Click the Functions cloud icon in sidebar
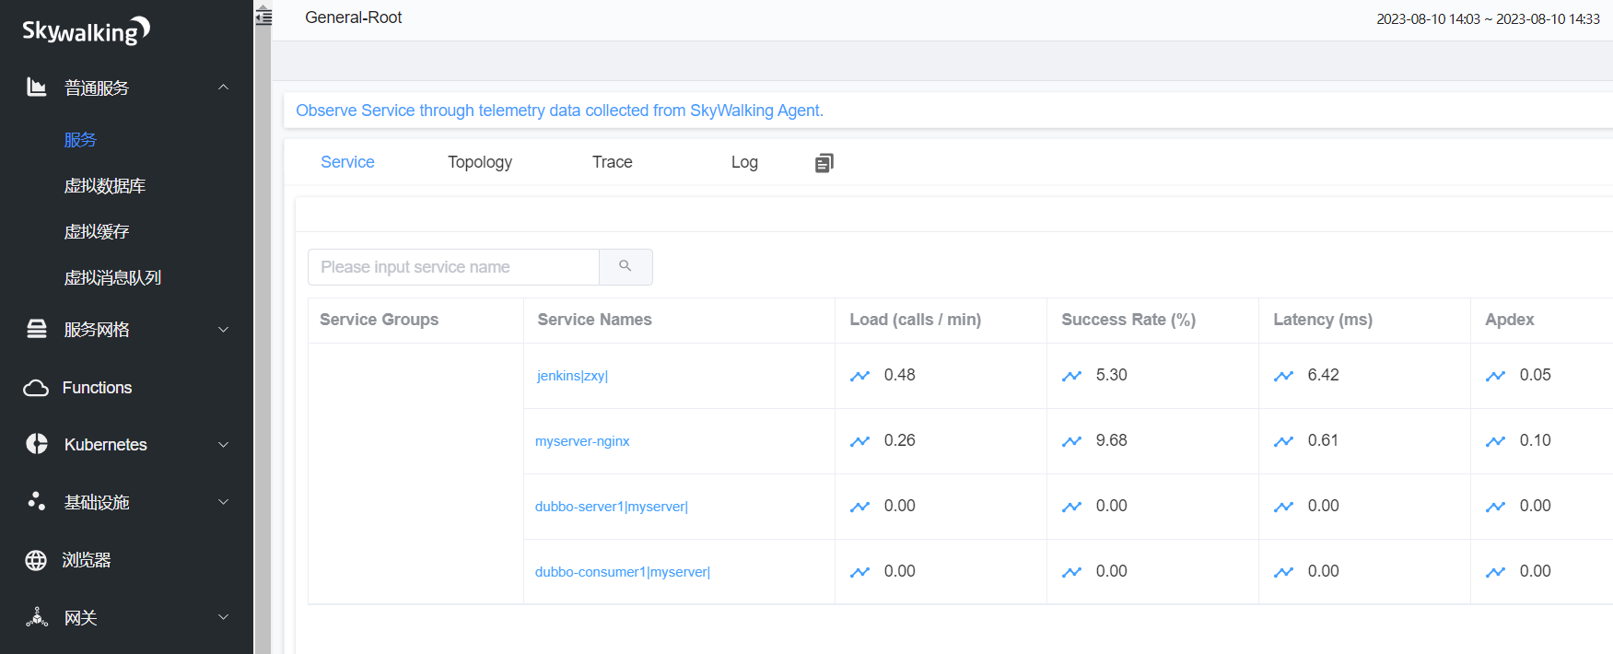The width and height of the screenshot is (1613, 654). click(36, 388)
